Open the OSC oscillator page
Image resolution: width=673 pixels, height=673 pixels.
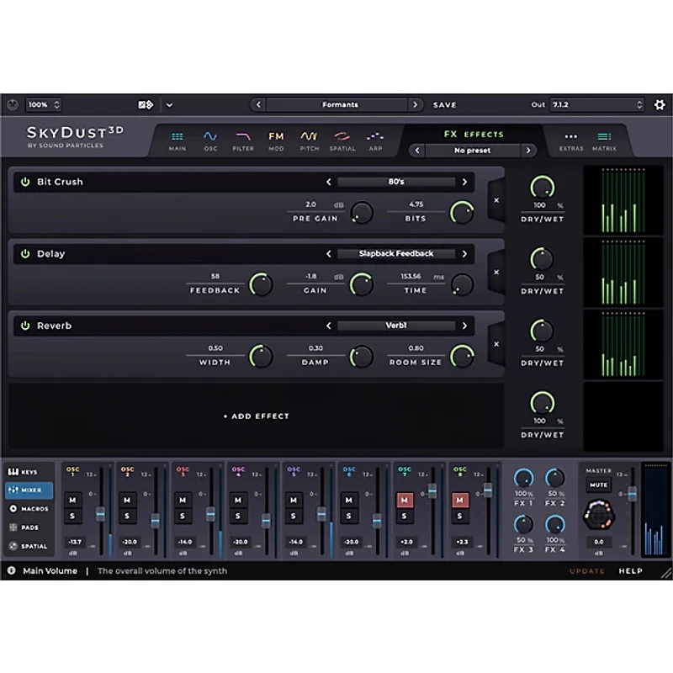211,138
